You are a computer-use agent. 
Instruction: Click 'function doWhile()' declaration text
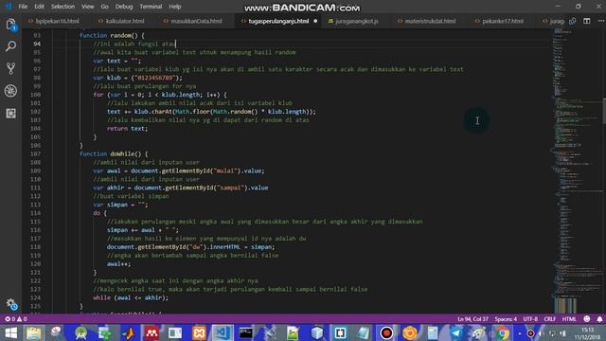(x=114, y=153)
